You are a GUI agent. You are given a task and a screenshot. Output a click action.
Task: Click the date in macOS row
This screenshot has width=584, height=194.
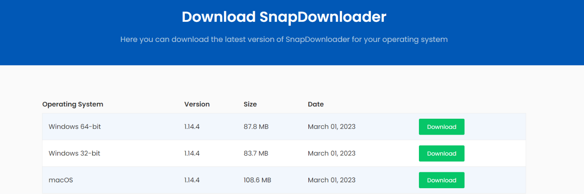332,180
